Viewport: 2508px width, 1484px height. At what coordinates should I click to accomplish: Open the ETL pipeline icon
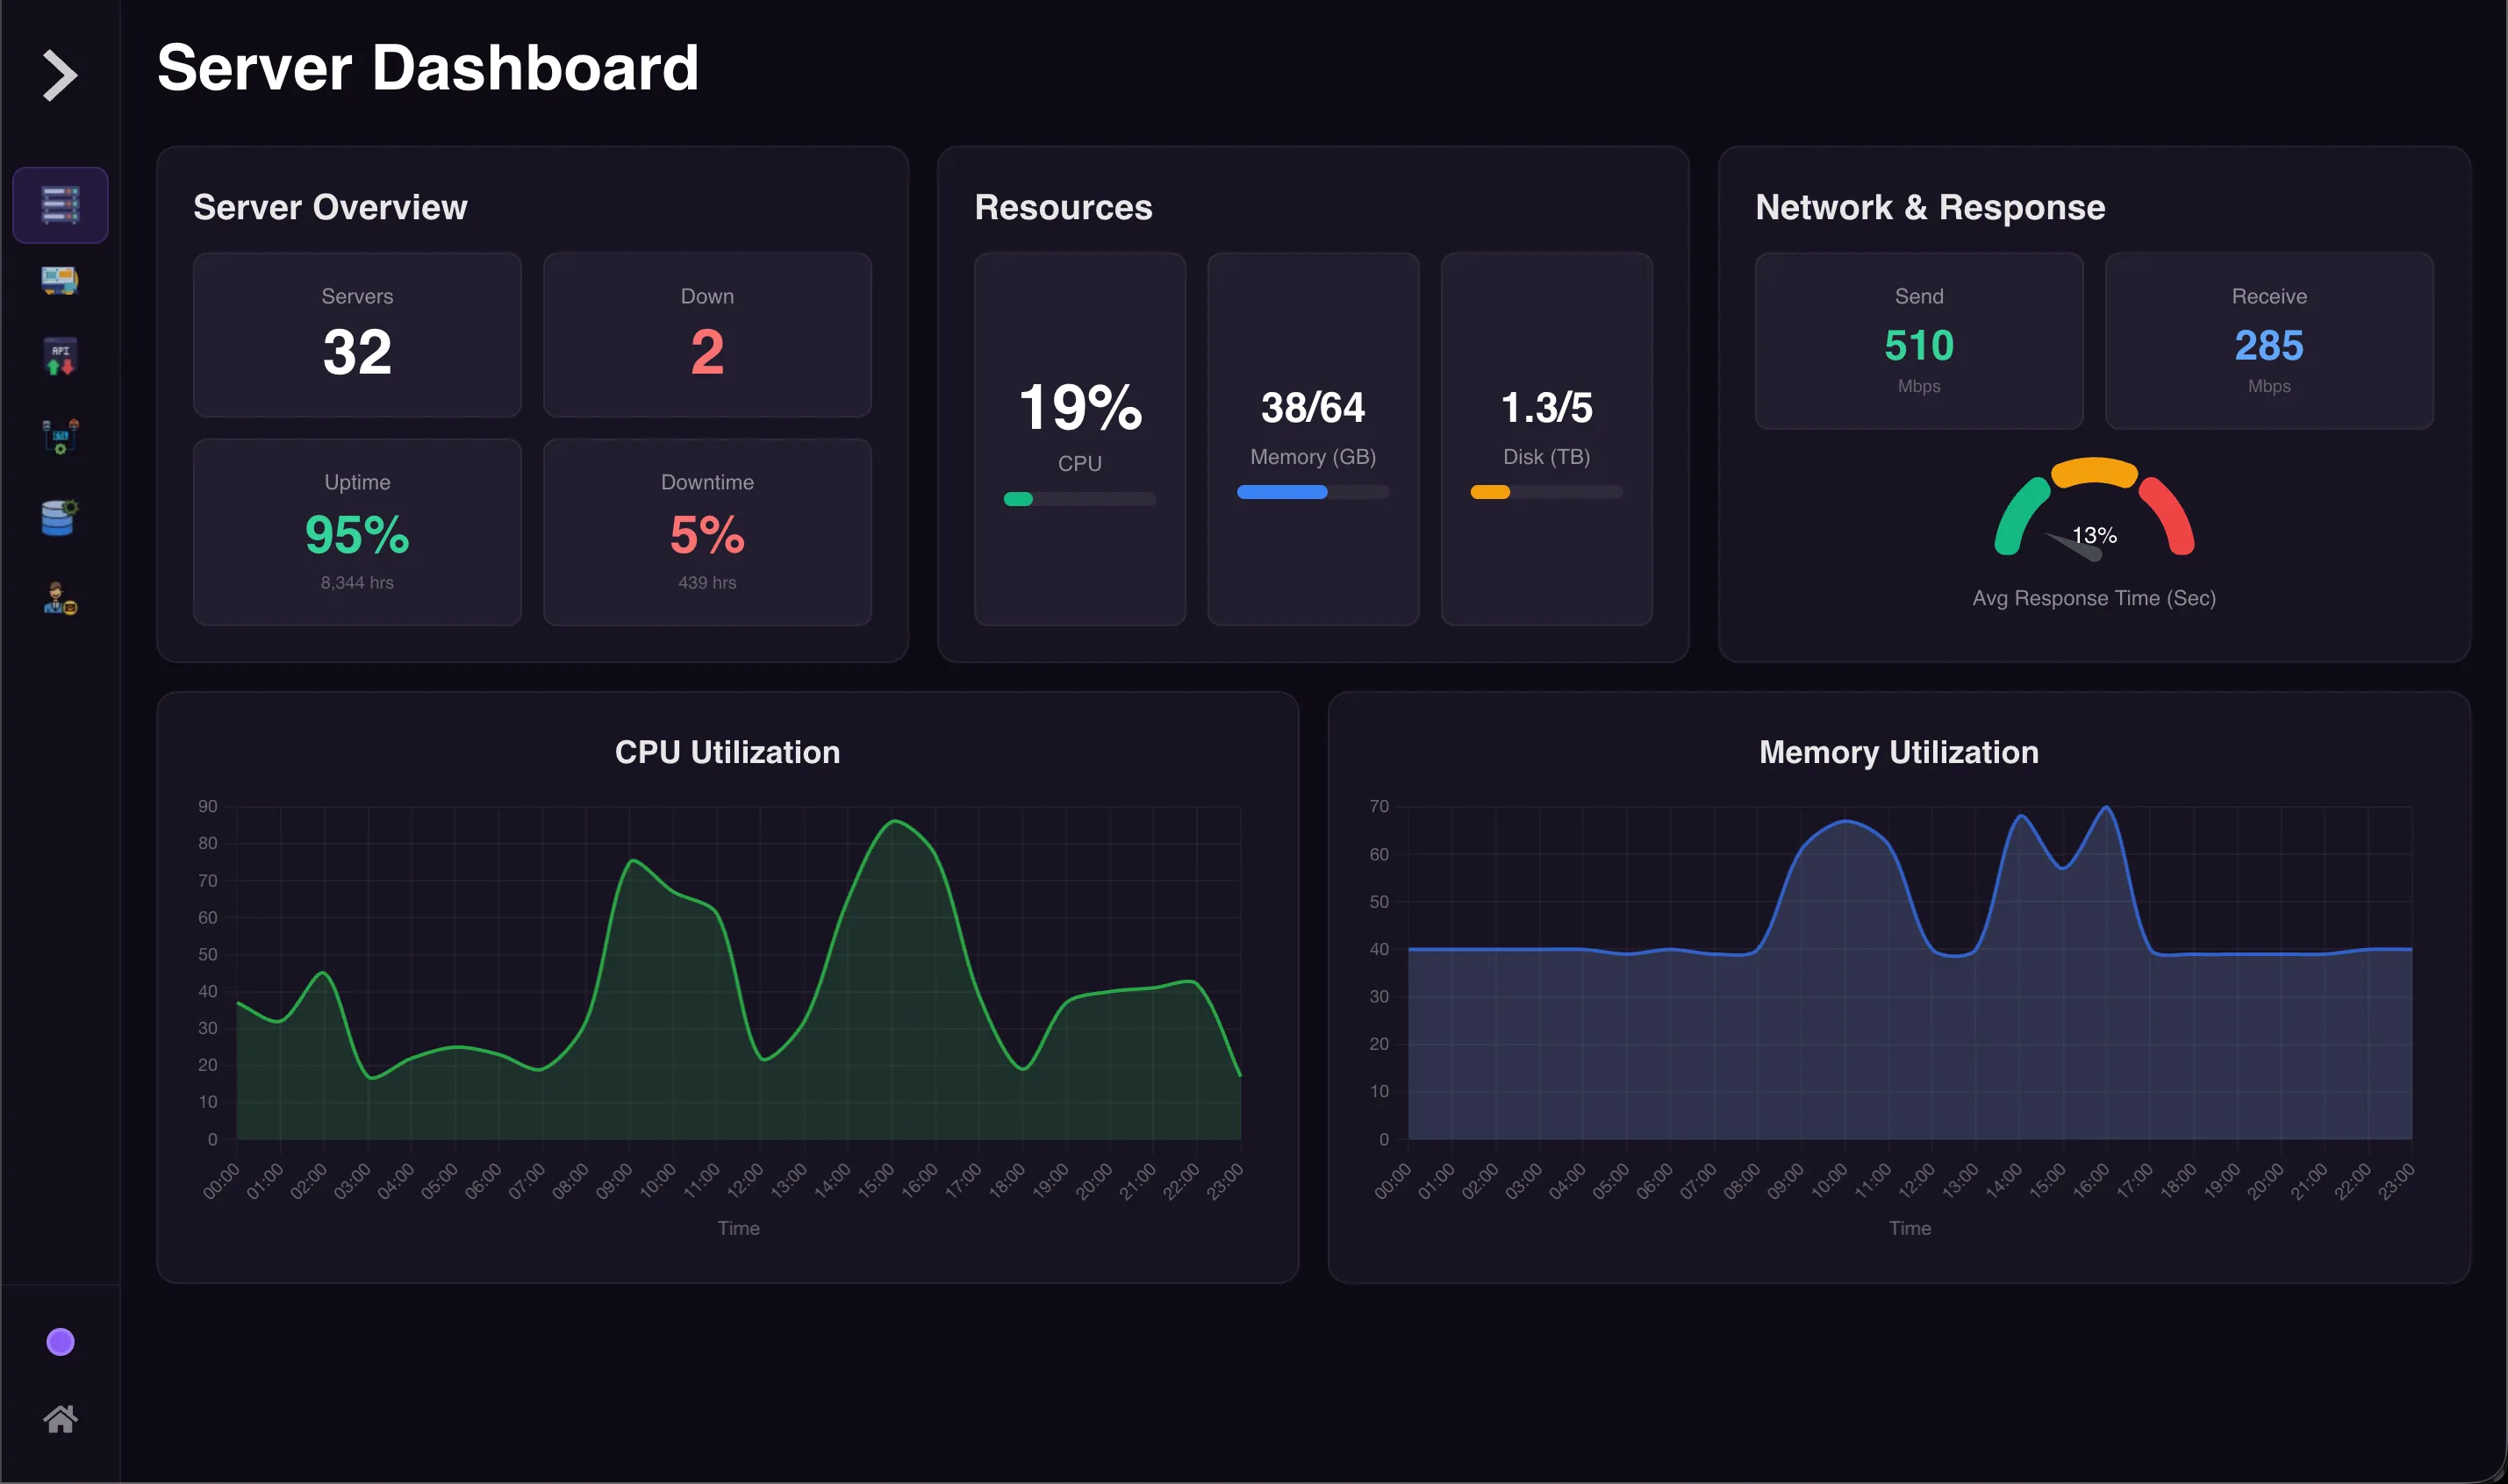tap(60, 436)
